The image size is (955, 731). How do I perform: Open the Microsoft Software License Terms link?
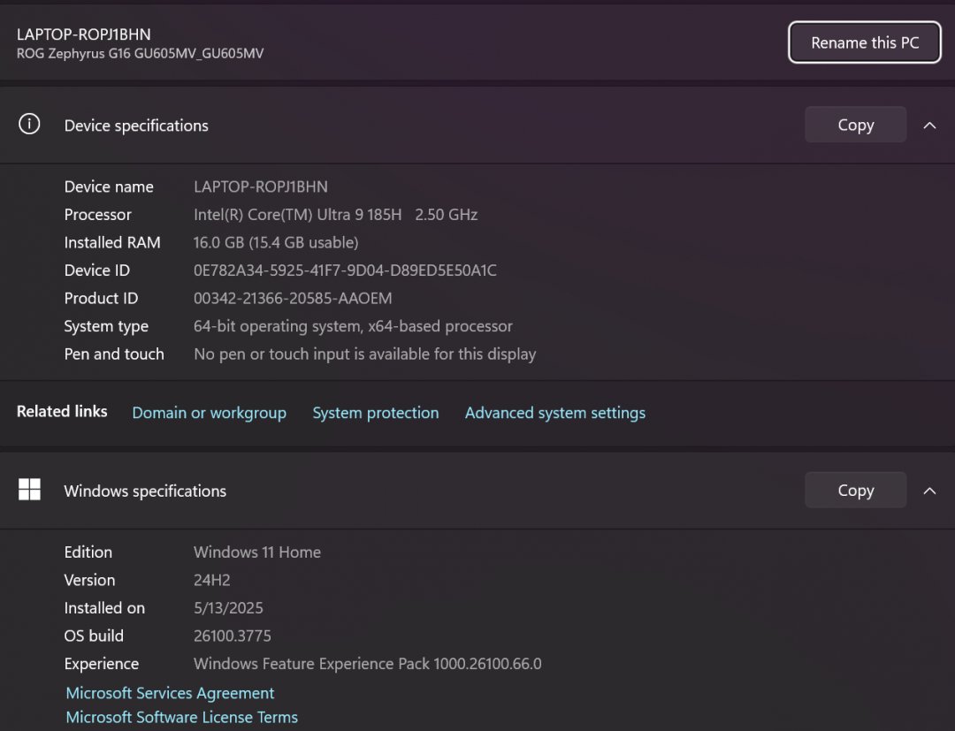point(181,717)
